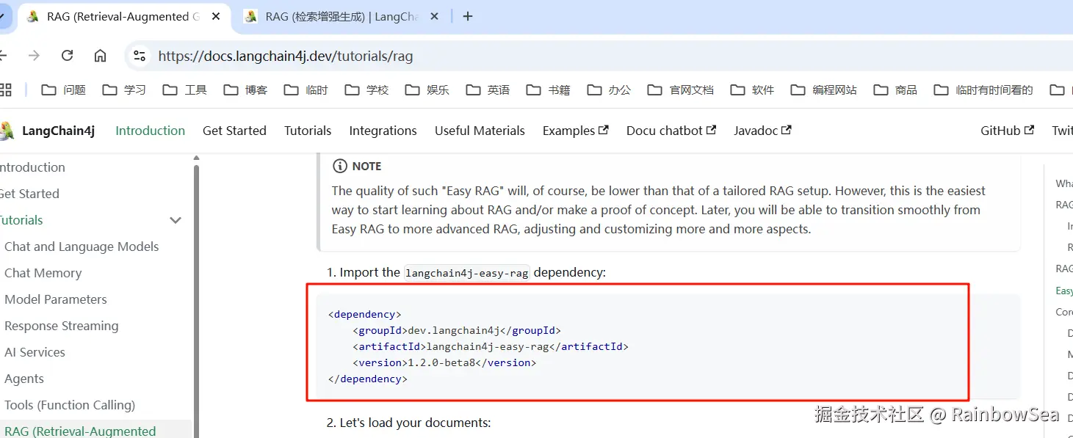Screen dimensions: 1073x438
Task: Click the artifactId line in the code block
Action: [x=491, y=346]
